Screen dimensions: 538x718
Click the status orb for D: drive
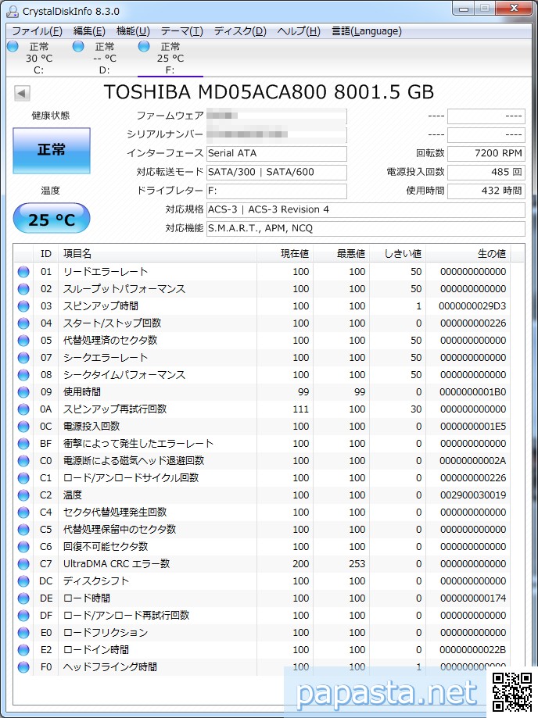pyautogui.click(x=78, y=47)
